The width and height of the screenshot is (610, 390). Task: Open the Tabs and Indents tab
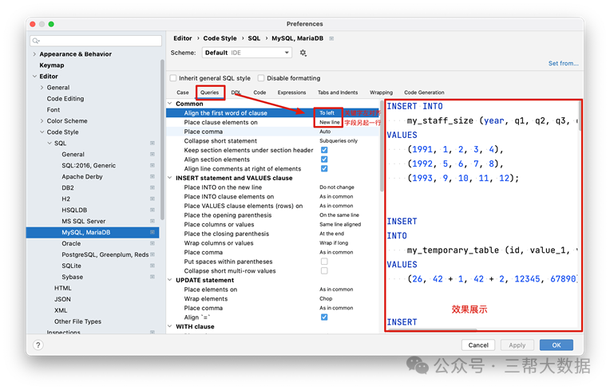tap(338, 93)
